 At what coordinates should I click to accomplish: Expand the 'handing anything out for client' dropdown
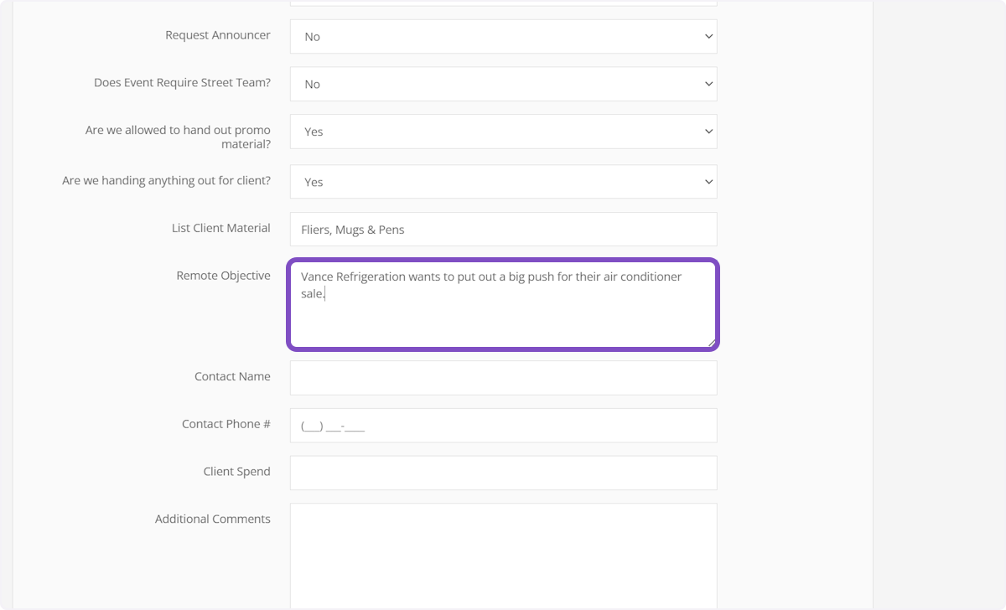pyautogui.click(x=503, y=182)
